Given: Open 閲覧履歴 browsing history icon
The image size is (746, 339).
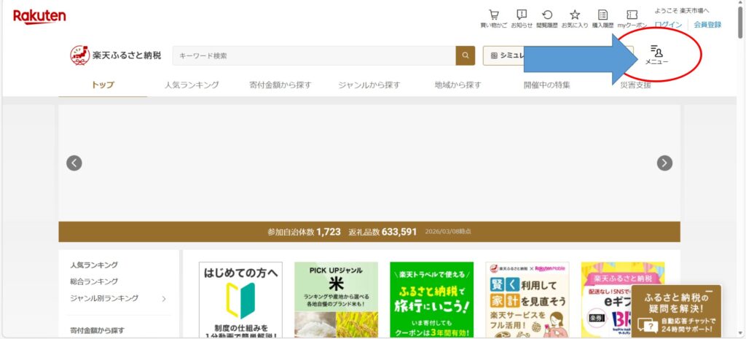Looking at the screenshot, I should click(546, 15).
